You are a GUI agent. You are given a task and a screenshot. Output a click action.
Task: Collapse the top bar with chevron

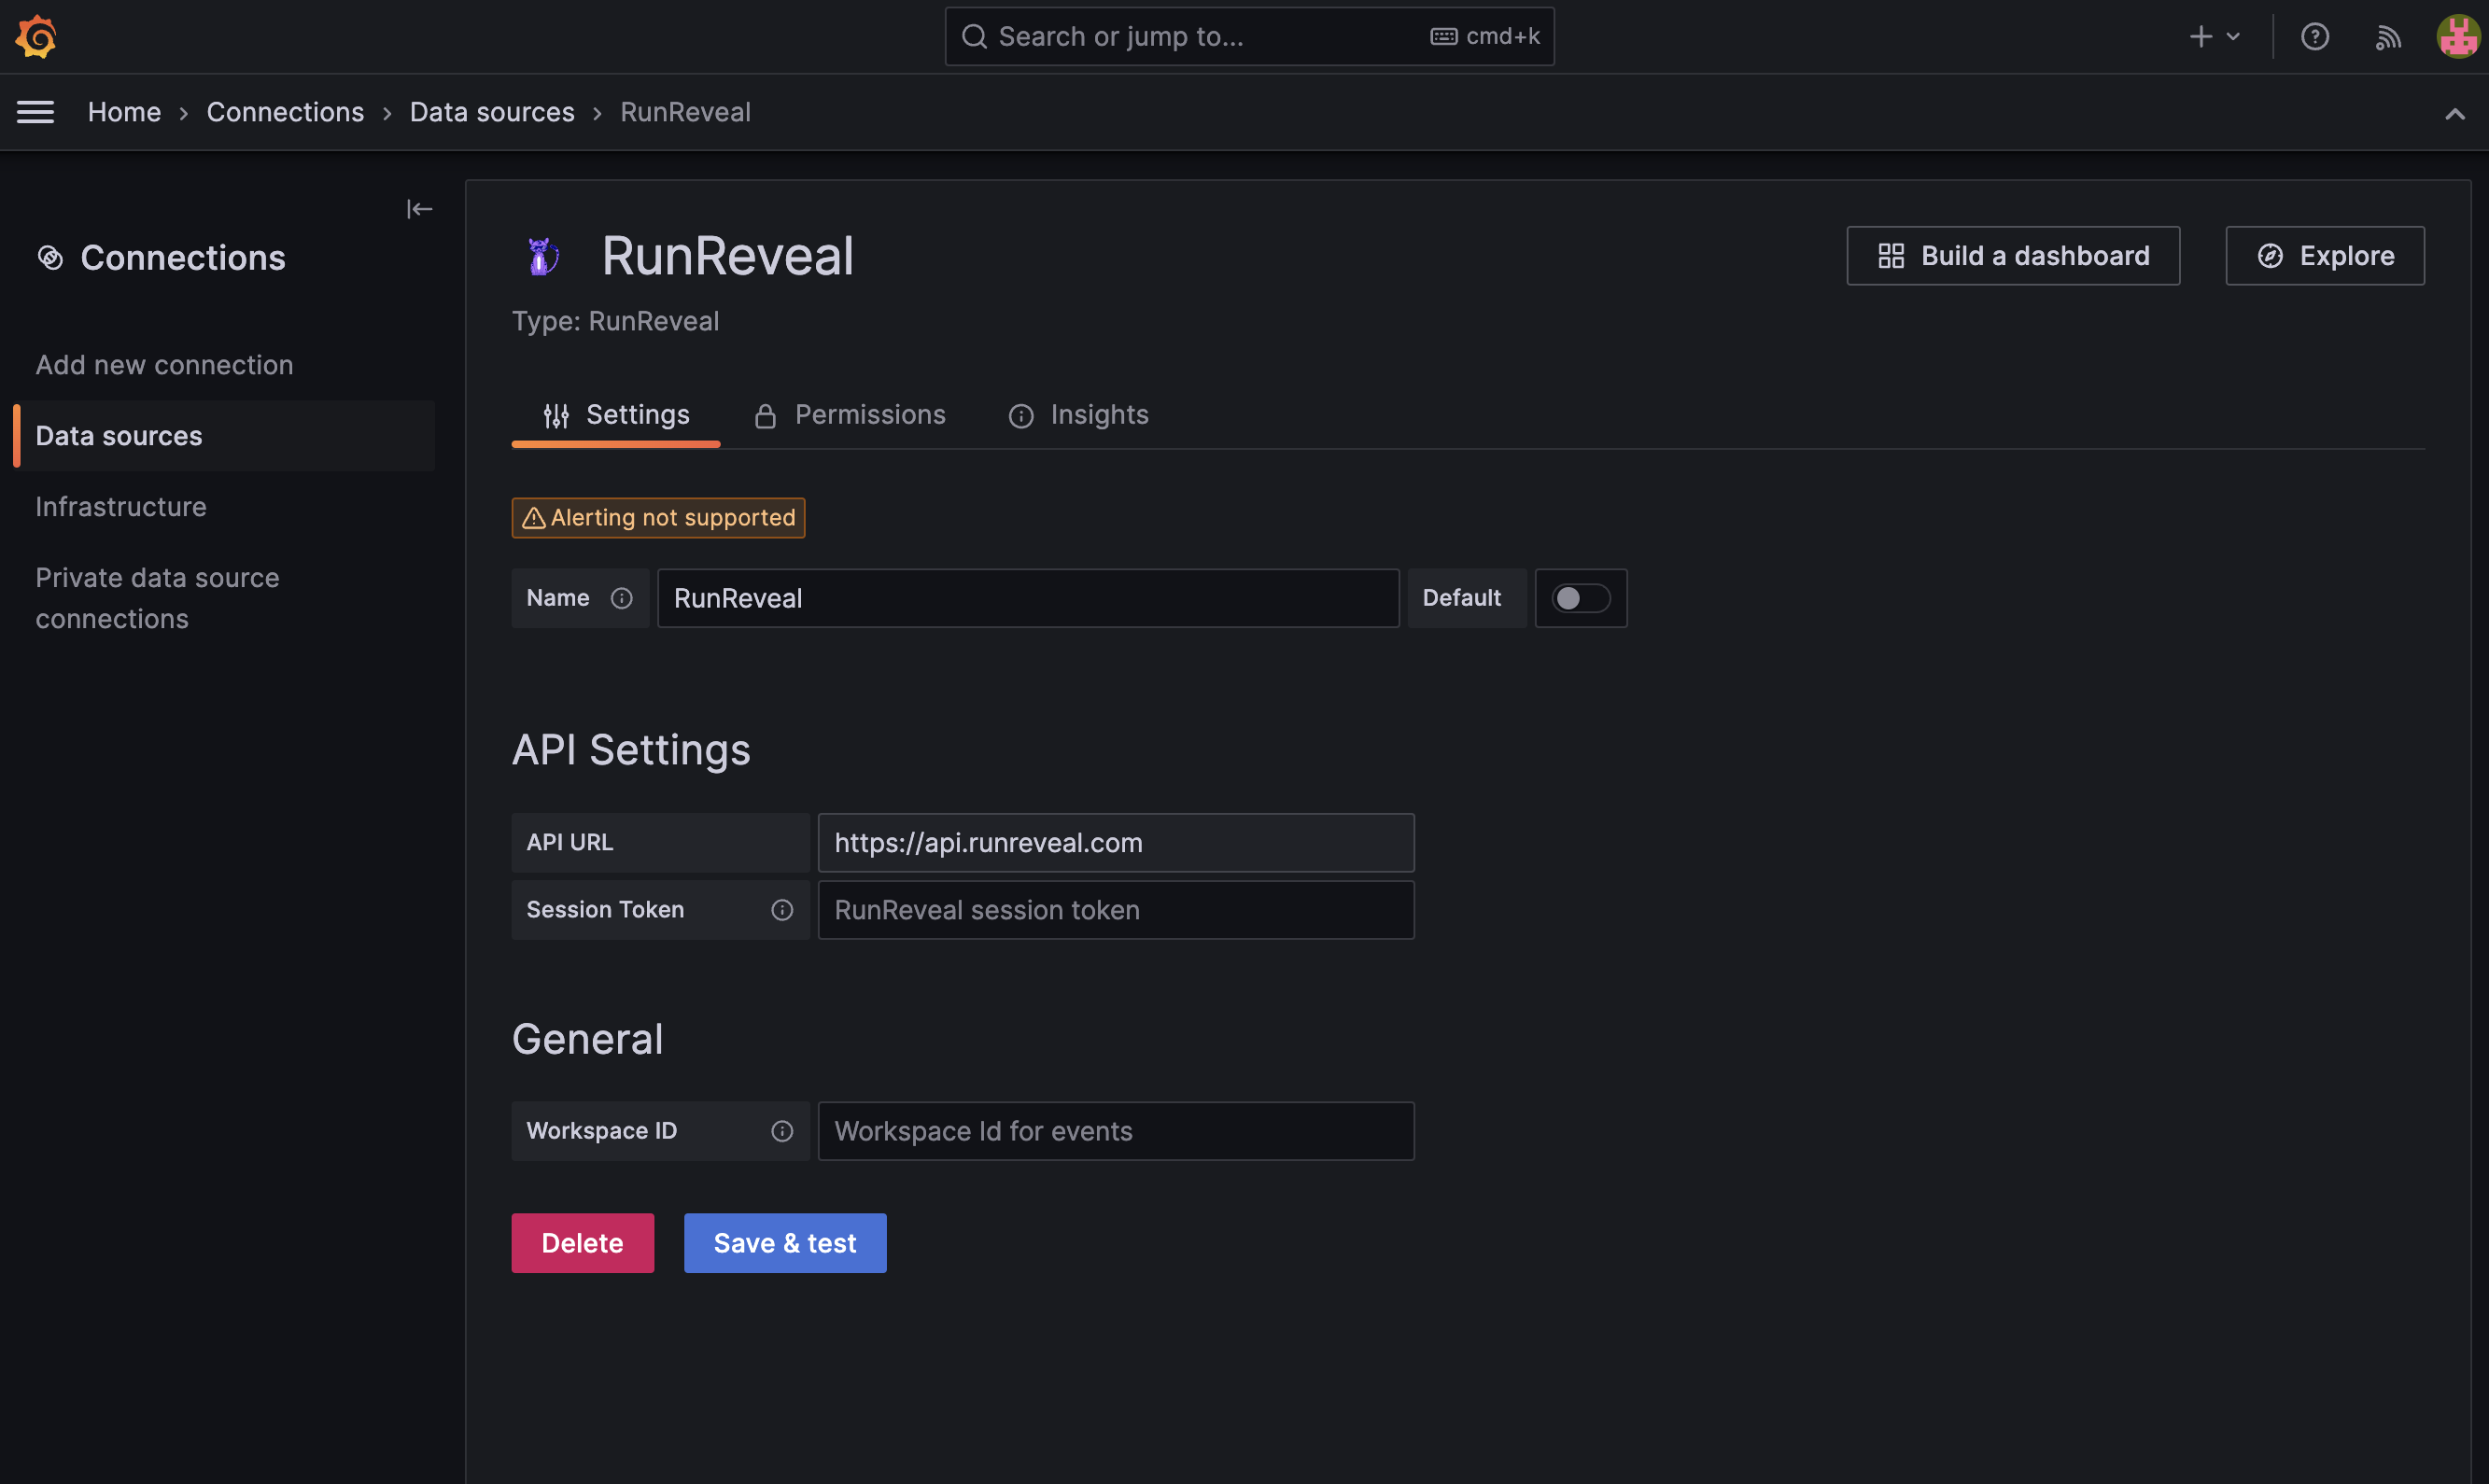pos(2454,113)
